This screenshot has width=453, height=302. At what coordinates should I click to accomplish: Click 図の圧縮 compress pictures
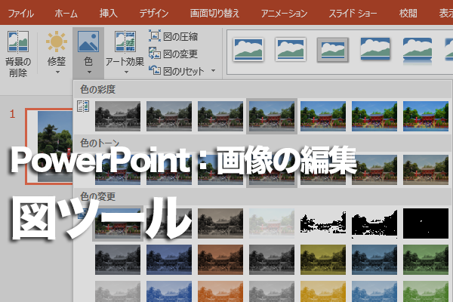click(174, 36)
